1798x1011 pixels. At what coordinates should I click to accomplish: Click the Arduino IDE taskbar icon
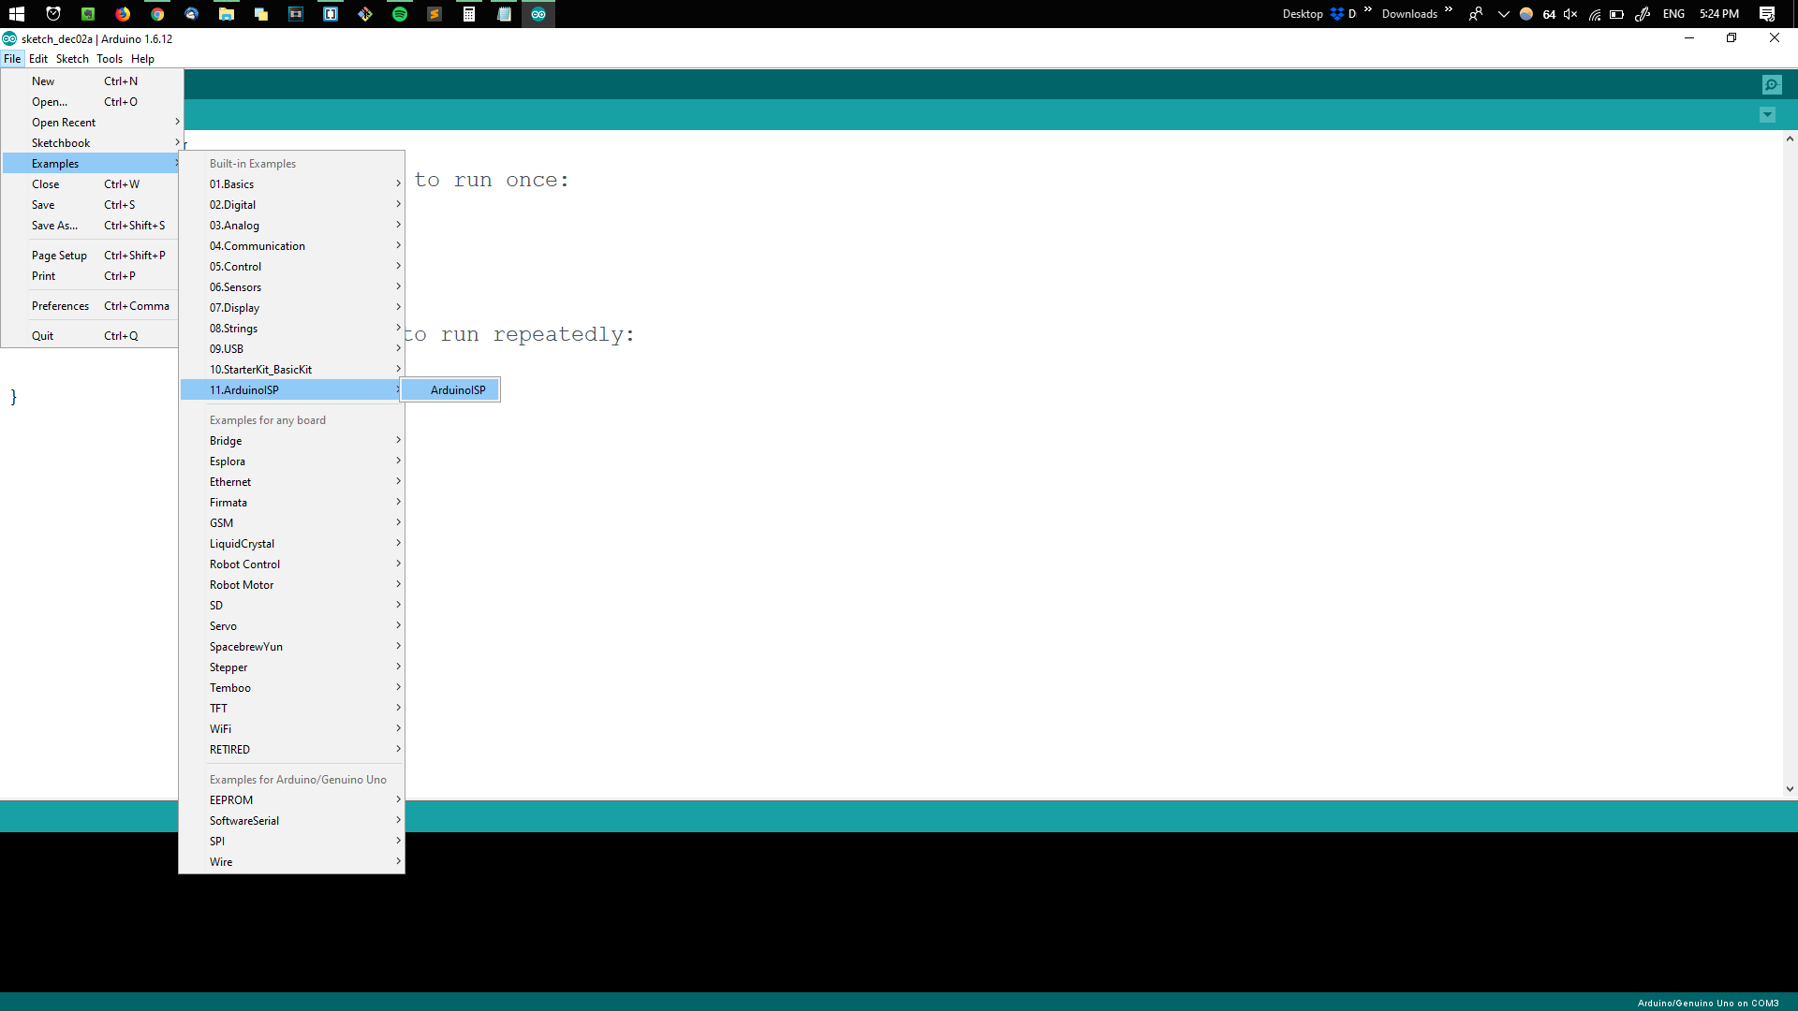point(538,14)
